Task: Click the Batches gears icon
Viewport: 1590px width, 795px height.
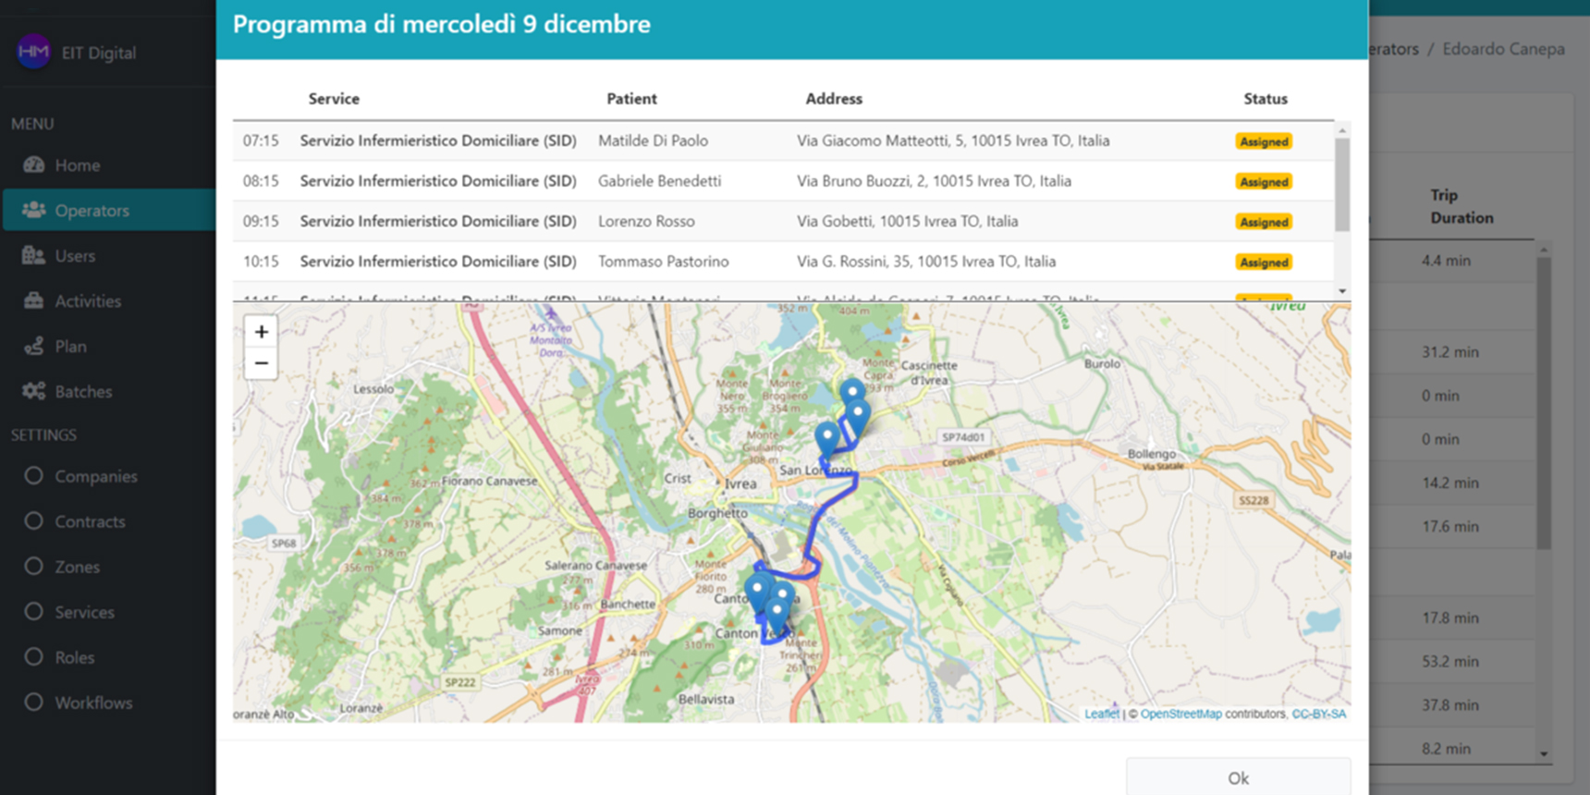Action: tap(34, 391)
